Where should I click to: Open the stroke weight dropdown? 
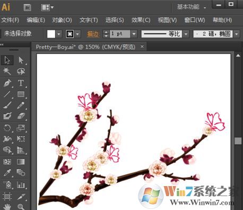coord(134,33)
